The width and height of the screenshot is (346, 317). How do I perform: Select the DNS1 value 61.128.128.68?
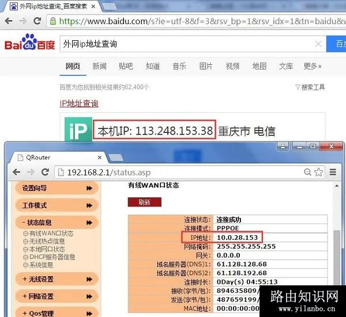[242, 264]
